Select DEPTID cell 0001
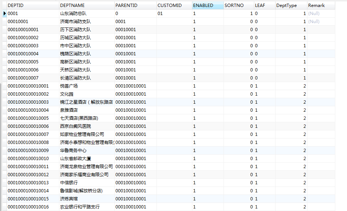Screen dimensions: 347x211 [x=33, y=14]
